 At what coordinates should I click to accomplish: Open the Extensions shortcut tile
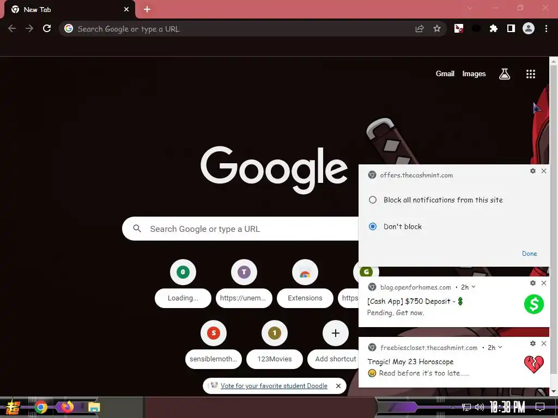tap(305, 283)
